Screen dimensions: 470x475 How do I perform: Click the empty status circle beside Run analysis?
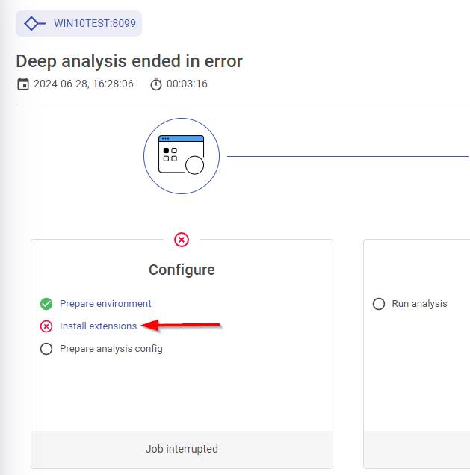379,304
